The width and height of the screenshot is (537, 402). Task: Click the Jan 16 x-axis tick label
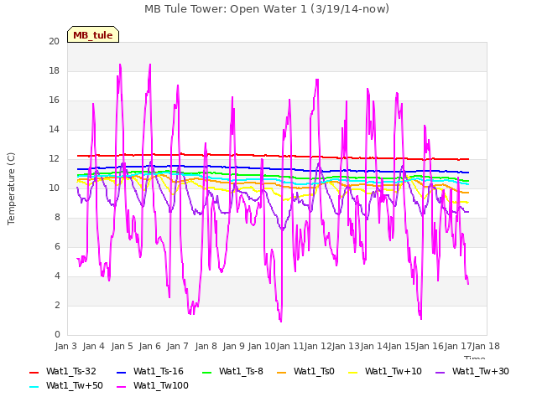(430, 346)
